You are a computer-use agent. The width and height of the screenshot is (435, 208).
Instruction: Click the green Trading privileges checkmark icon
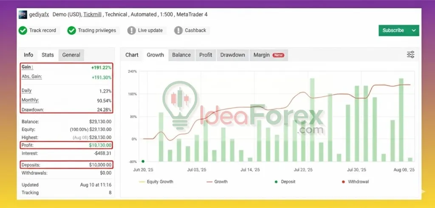(71, 31)
